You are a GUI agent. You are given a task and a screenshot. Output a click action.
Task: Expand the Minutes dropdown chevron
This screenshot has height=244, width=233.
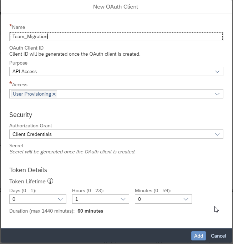[186, 199]
